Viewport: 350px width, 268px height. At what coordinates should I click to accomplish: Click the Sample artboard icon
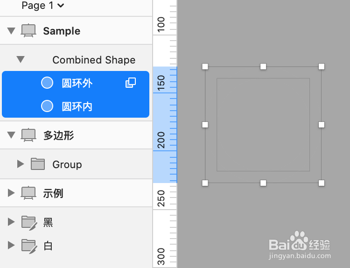click(28, 31)
